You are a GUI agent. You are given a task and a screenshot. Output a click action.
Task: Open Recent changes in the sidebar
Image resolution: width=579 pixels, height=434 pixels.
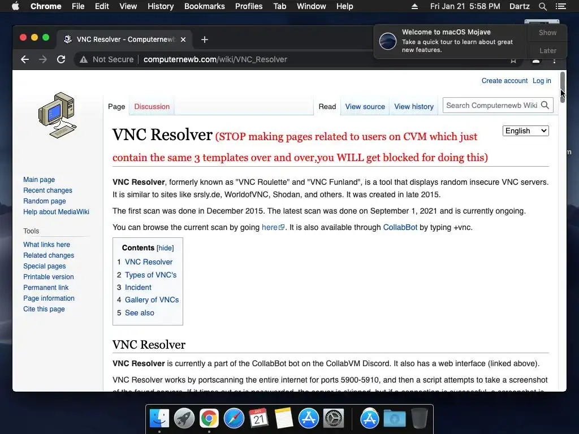(47, 190)
